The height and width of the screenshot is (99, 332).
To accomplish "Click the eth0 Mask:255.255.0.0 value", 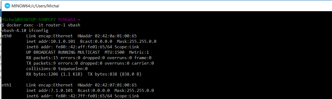I will click(137, 41).
